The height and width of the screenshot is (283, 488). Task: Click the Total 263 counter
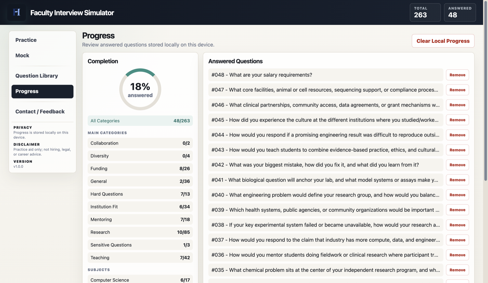tap(425, 12)
